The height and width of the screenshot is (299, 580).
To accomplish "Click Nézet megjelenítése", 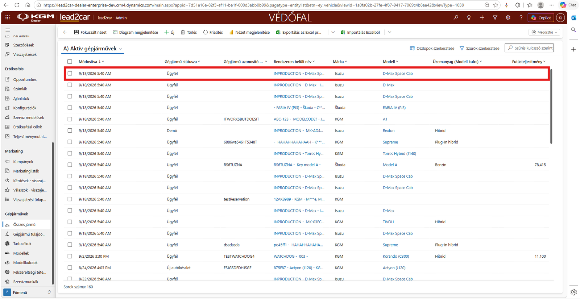I will click(249, 32).
